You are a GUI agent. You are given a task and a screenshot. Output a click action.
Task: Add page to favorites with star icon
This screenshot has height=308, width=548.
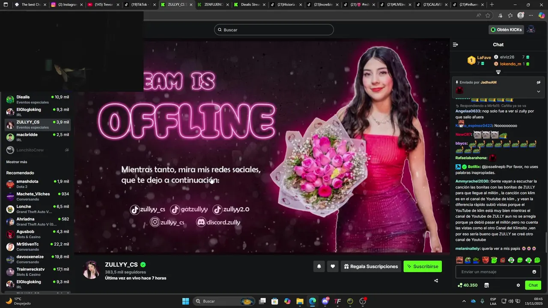(x=488, y=15)
